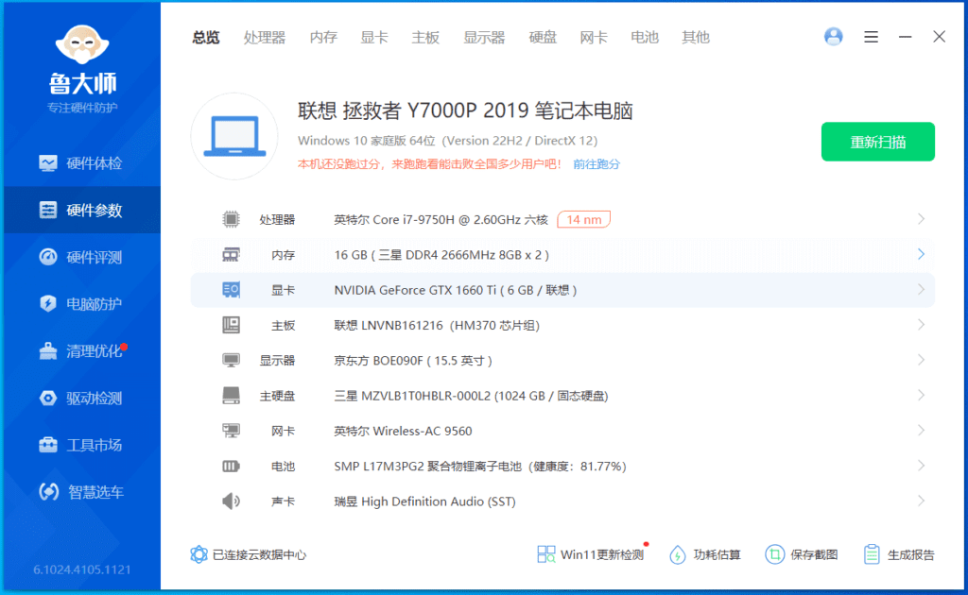Click NVIDIA GeForce GTX 1660 Ti text

click(455, 290)
